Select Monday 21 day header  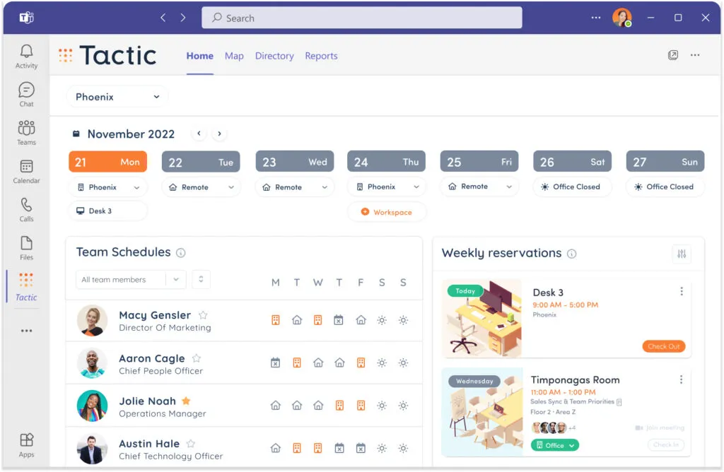click(108, 162)
